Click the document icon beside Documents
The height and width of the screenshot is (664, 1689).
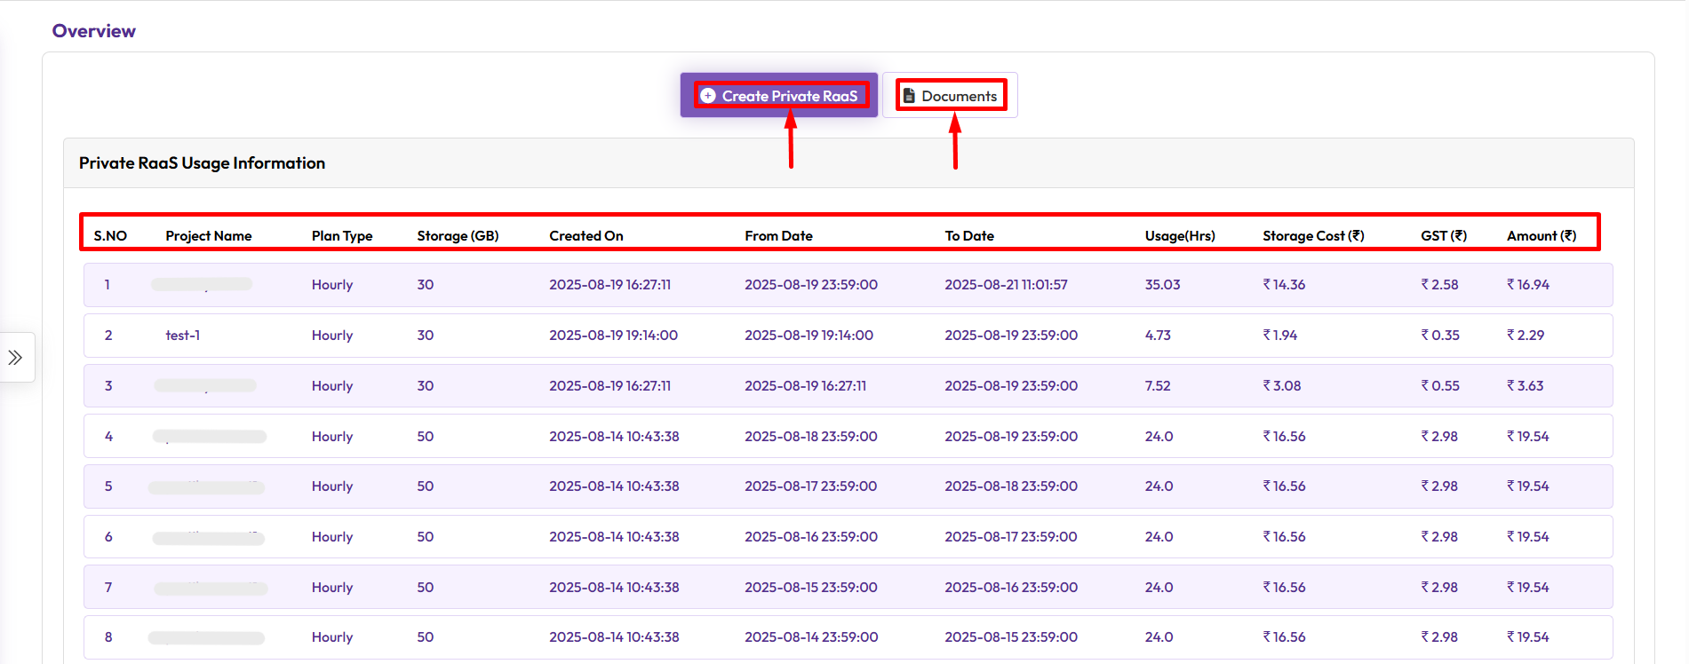pos(909,96)
